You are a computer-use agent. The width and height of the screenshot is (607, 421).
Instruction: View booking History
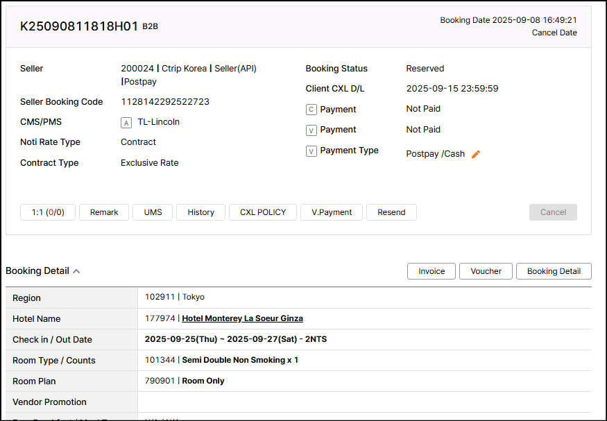(x=201, y=212)
